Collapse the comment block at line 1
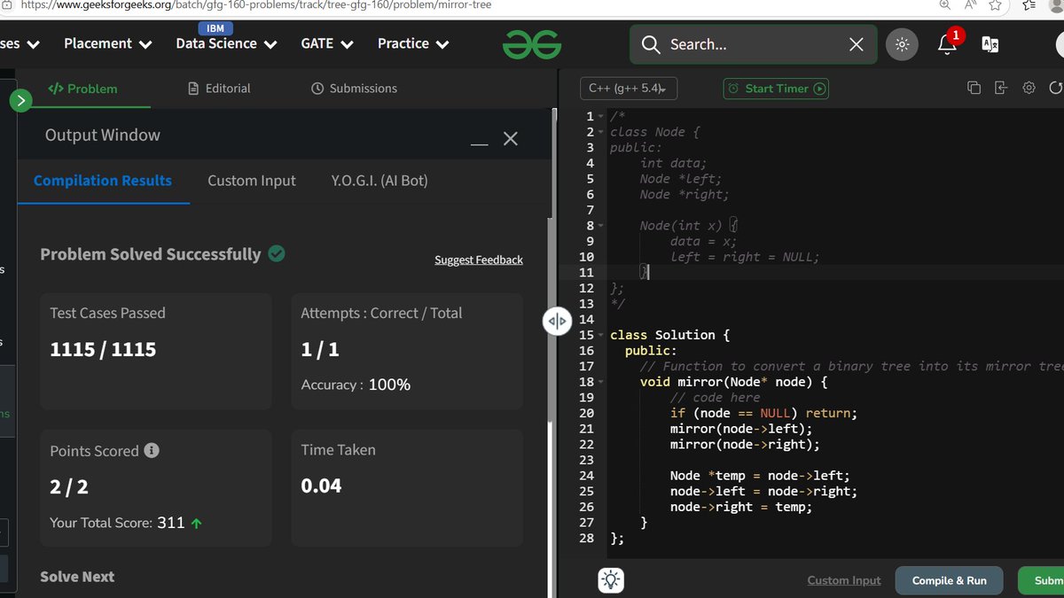This screenshot has height=598, width=1064. 601,117
